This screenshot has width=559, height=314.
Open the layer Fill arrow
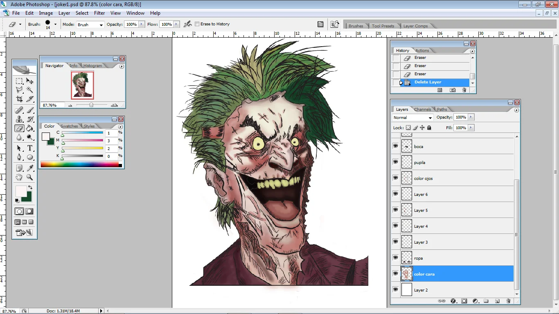[x=471, y=128]
